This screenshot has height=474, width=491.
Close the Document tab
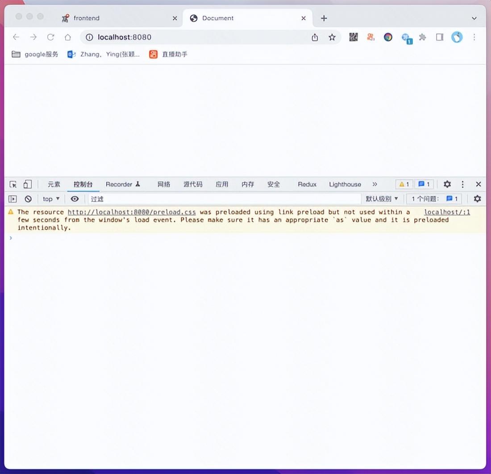[x=304, y=18]
